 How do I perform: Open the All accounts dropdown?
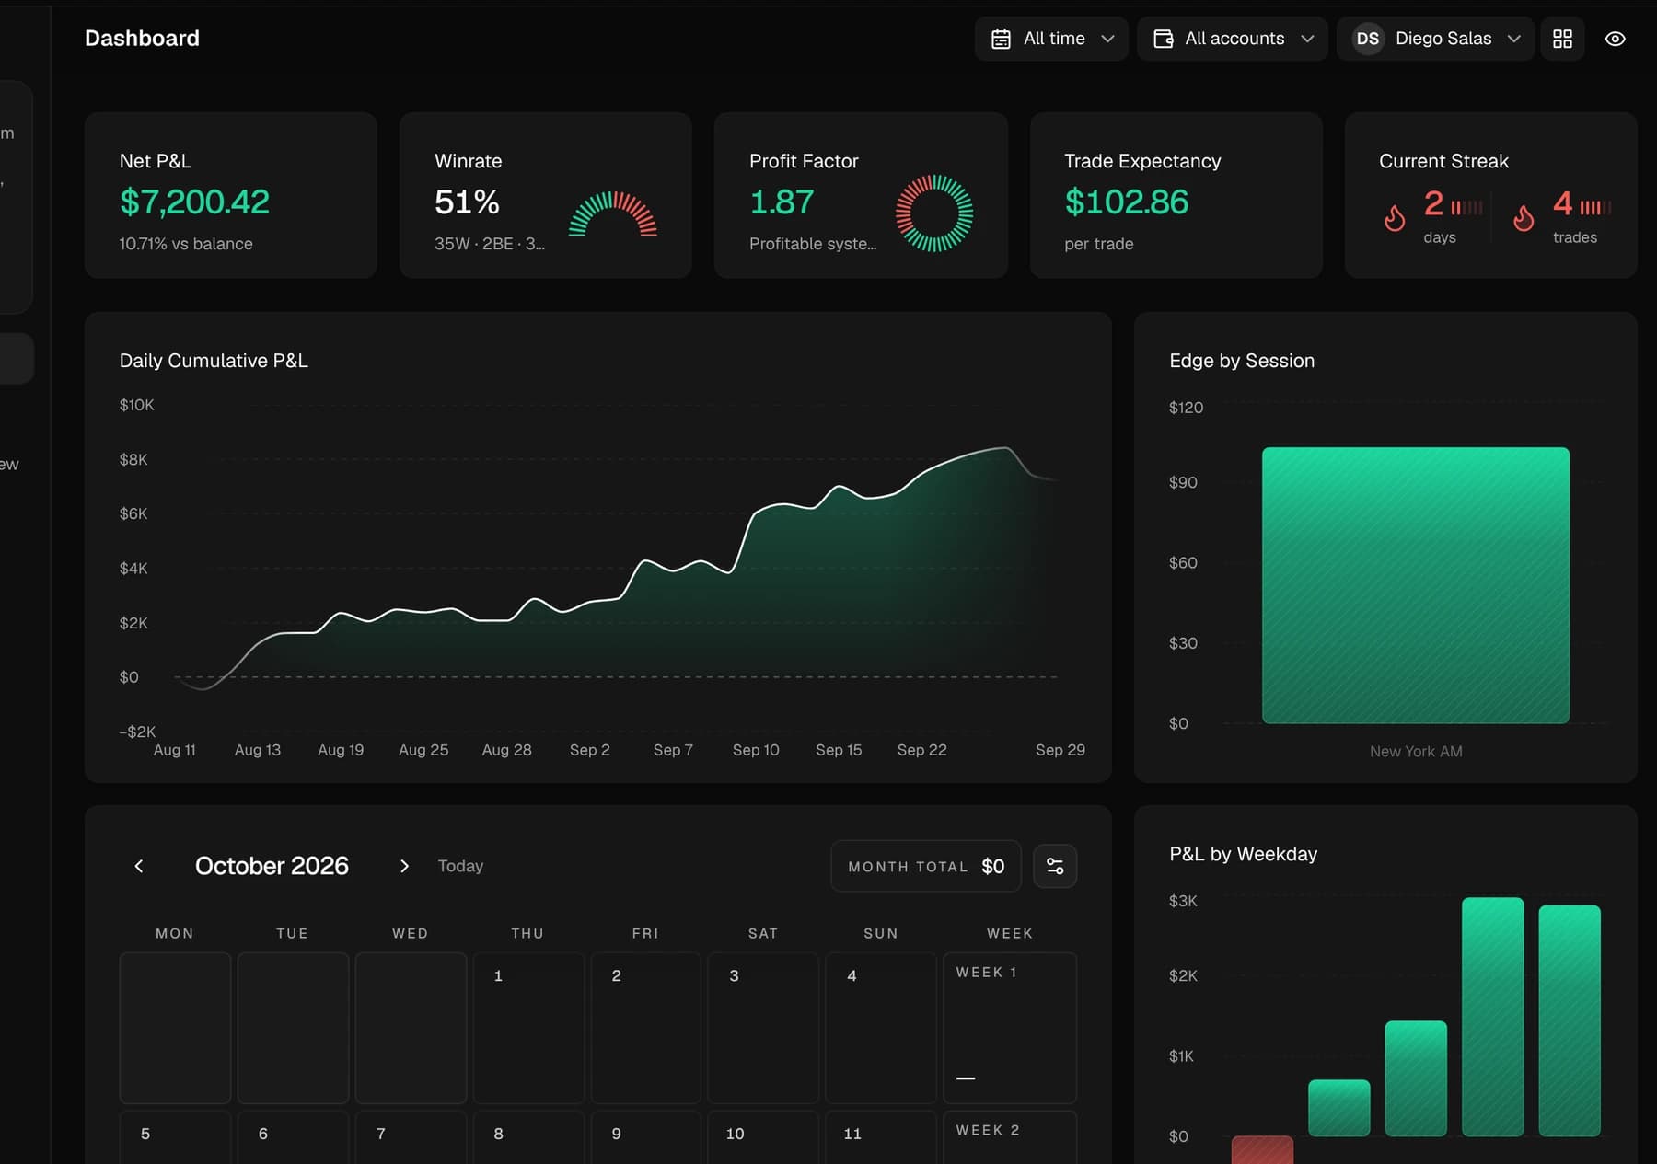pos(1232,39)
